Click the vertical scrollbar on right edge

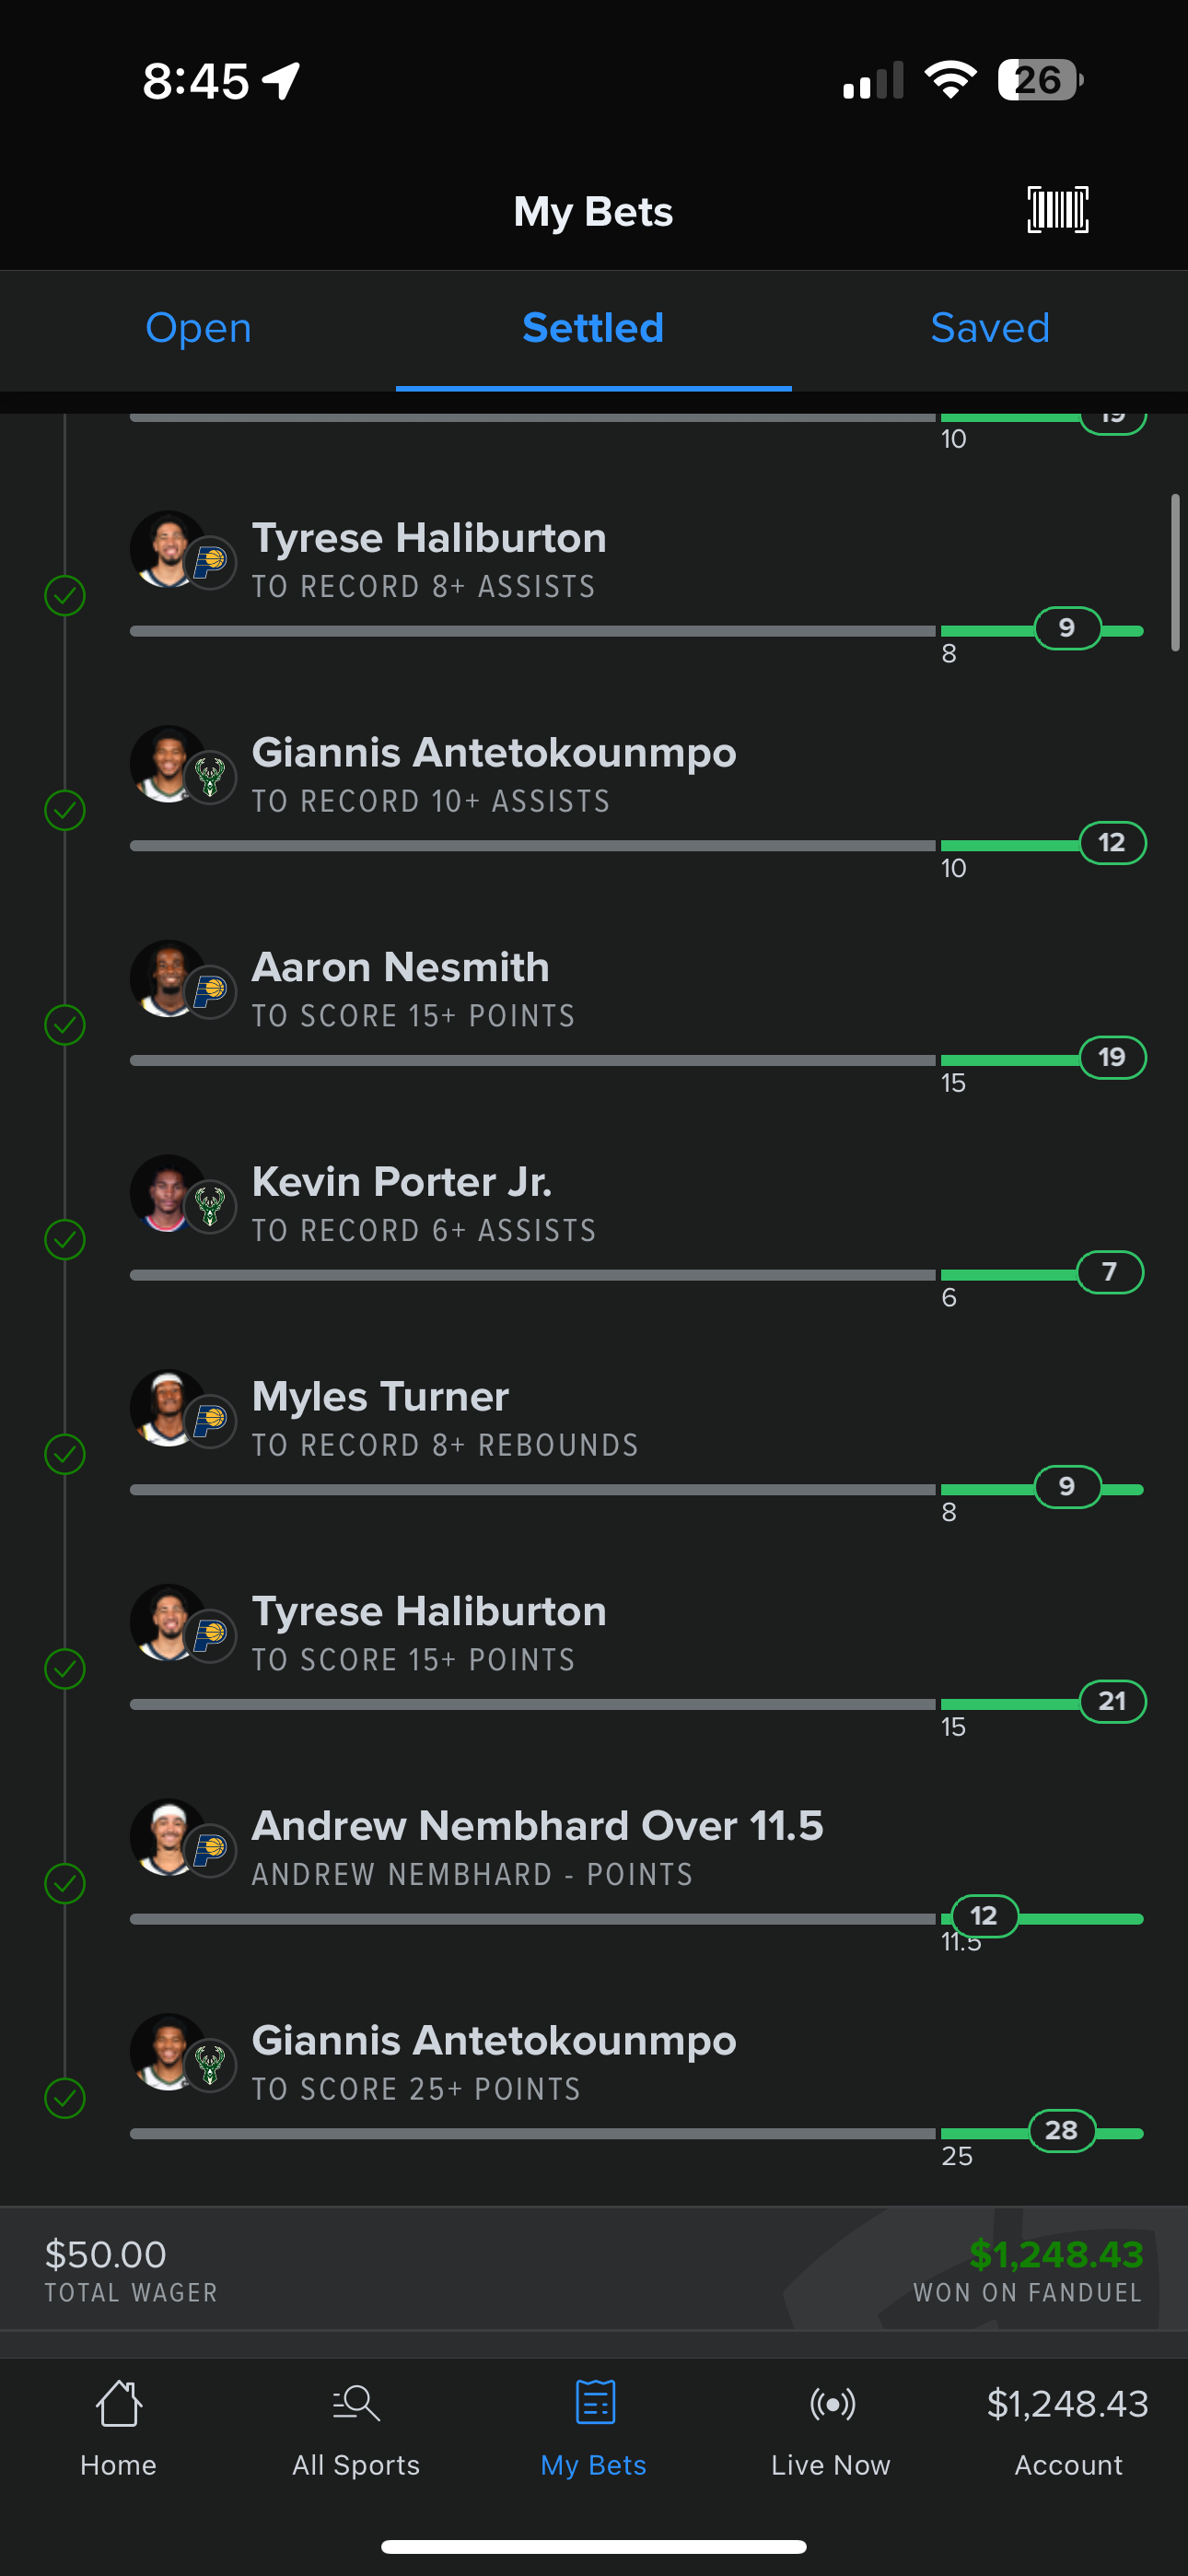pyautogui.click(x=1176, y=572)
